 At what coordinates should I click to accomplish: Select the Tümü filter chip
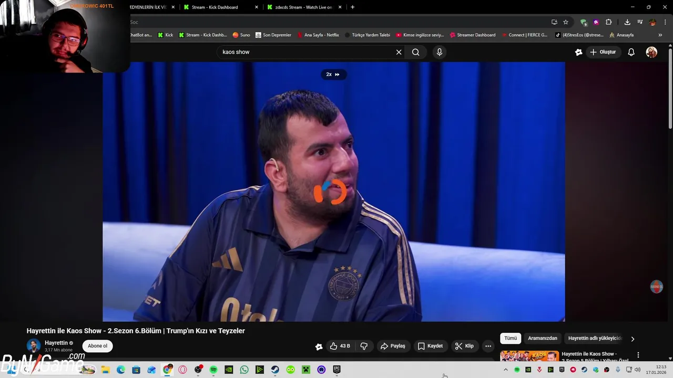tap(511, 338)
